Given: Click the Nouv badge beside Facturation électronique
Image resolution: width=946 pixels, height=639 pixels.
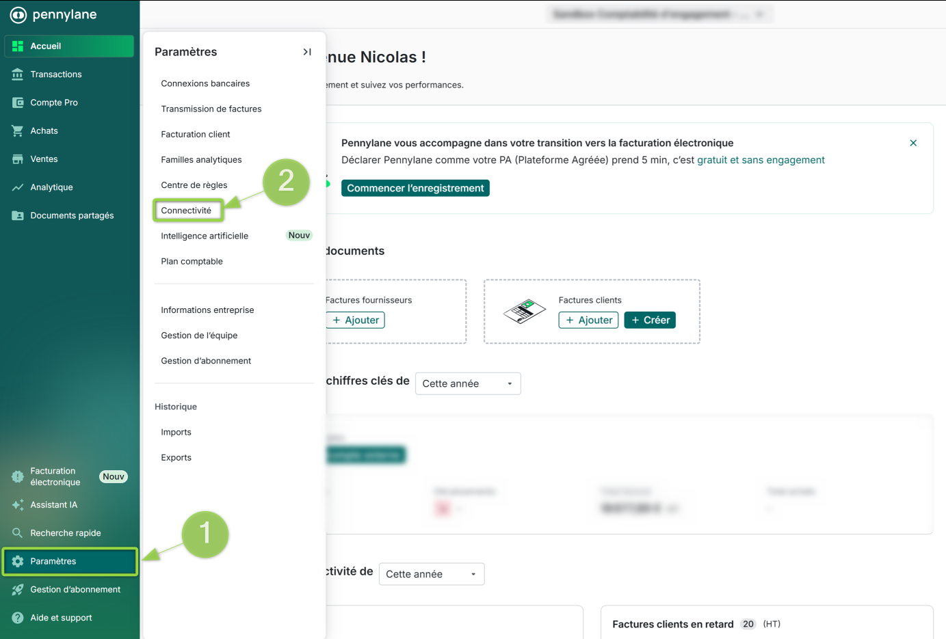Looking at the screenshot, I should [x=114, y=476].
